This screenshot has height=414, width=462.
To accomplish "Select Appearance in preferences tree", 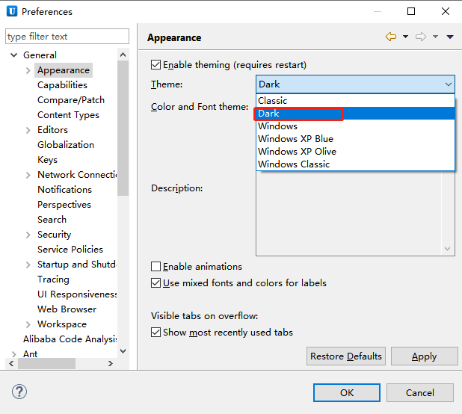I will coord(64,70).
